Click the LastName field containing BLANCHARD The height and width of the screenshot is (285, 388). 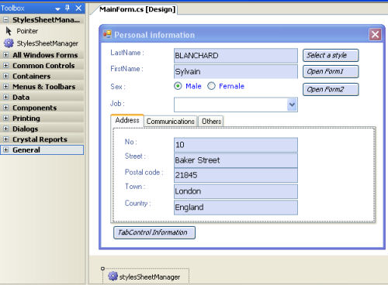coord(236,56)
